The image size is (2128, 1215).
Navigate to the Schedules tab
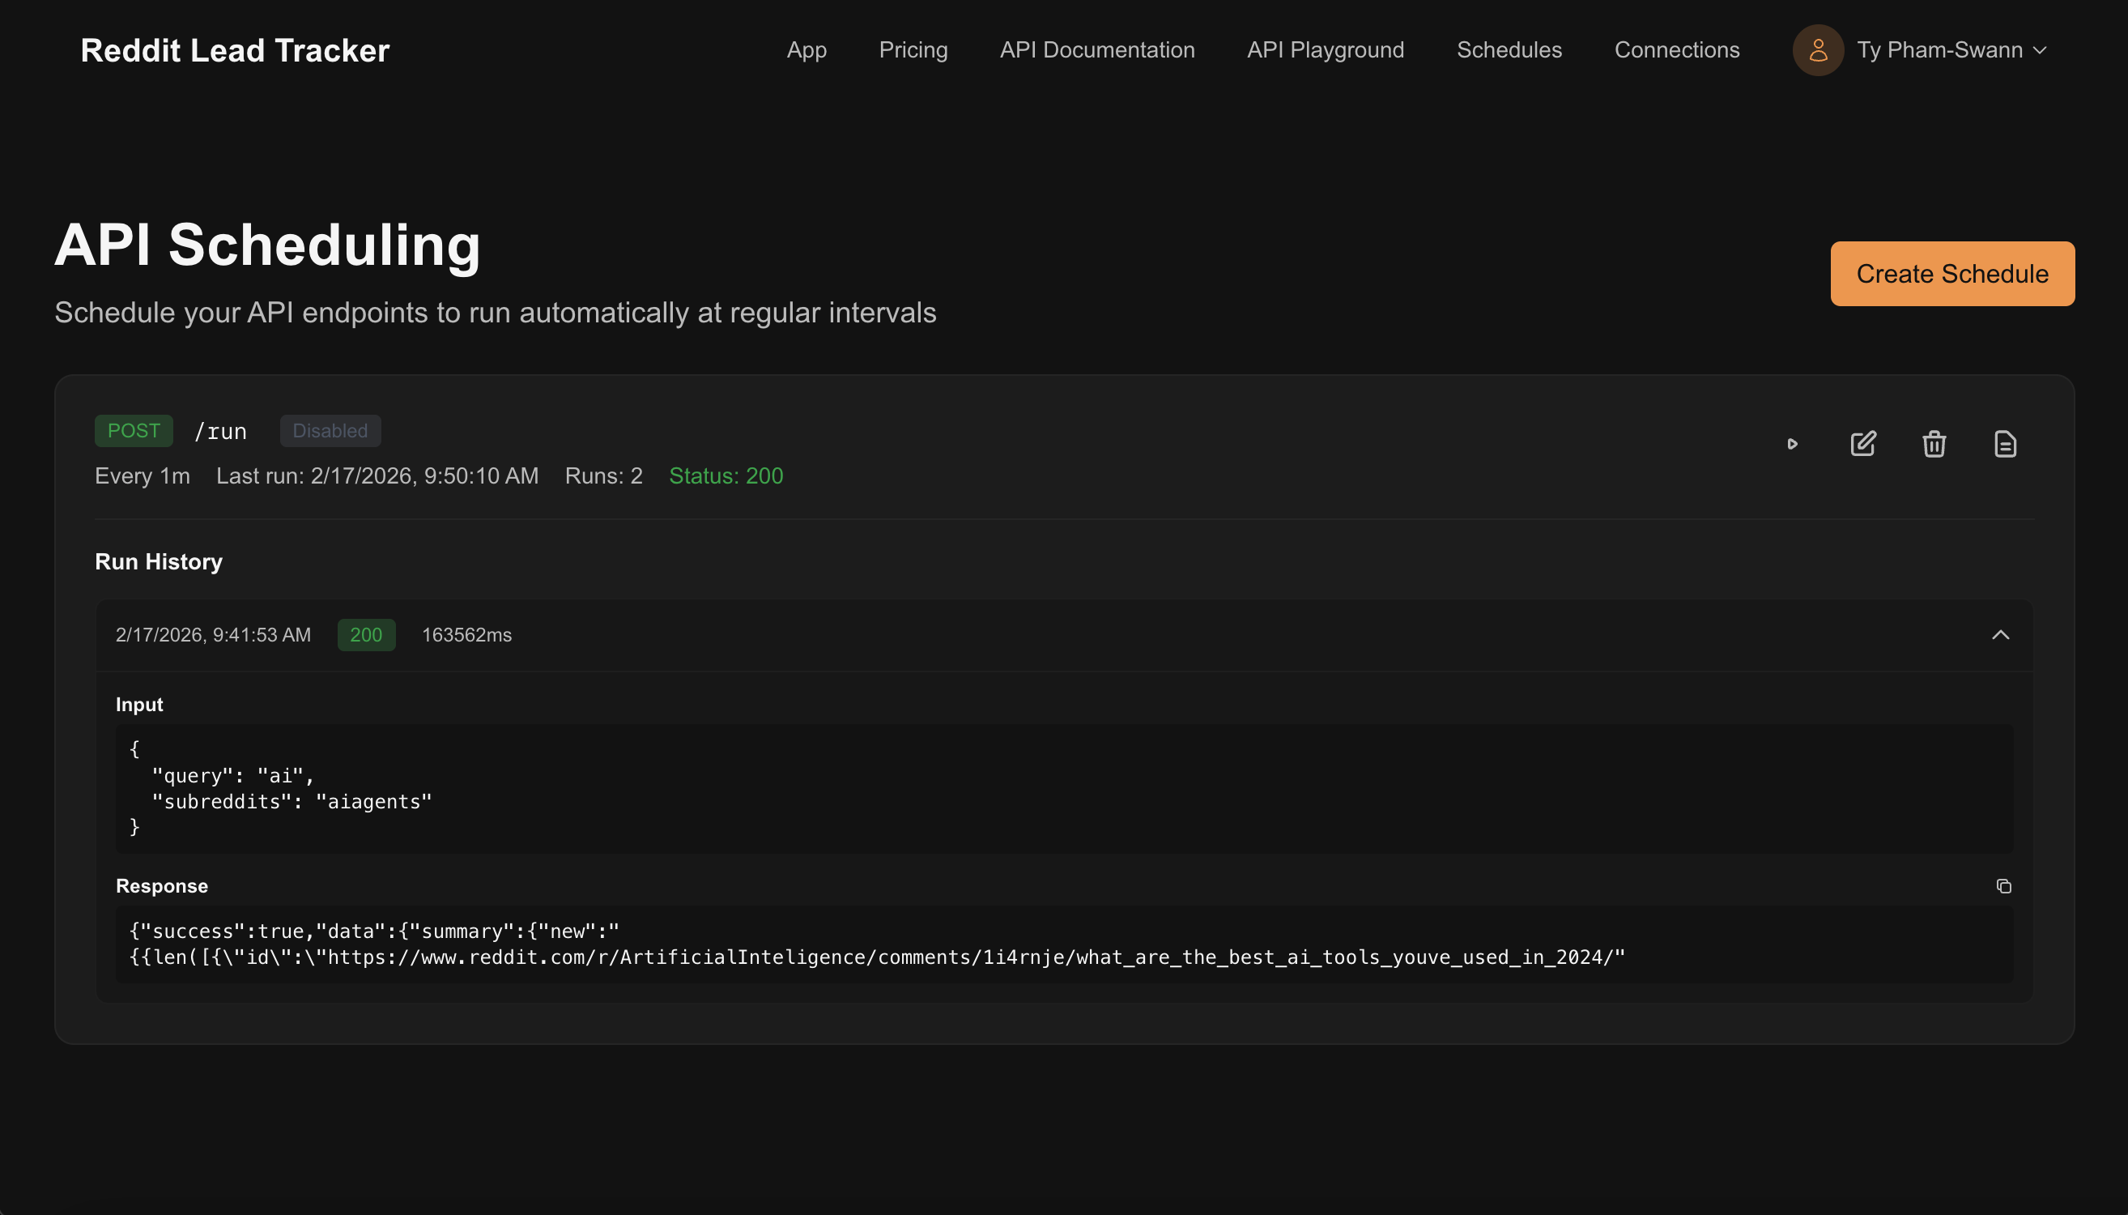(x=1509, y=50)
